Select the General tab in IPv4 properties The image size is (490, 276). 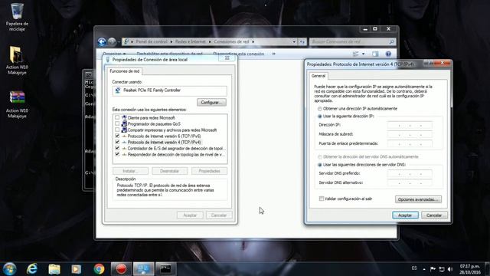click(x=318, y=76)
